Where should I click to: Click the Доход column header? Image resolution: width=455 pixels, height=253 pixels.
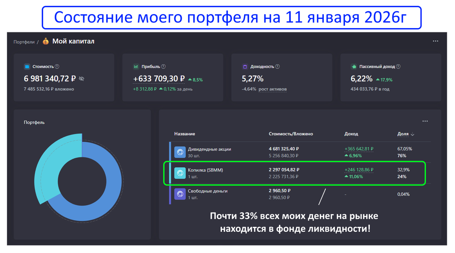(x=351, y=134)
